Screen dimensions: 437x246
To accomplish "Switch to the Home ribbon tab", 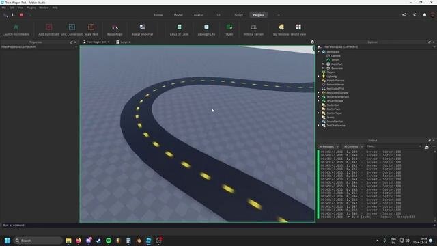I will point(158,15).
